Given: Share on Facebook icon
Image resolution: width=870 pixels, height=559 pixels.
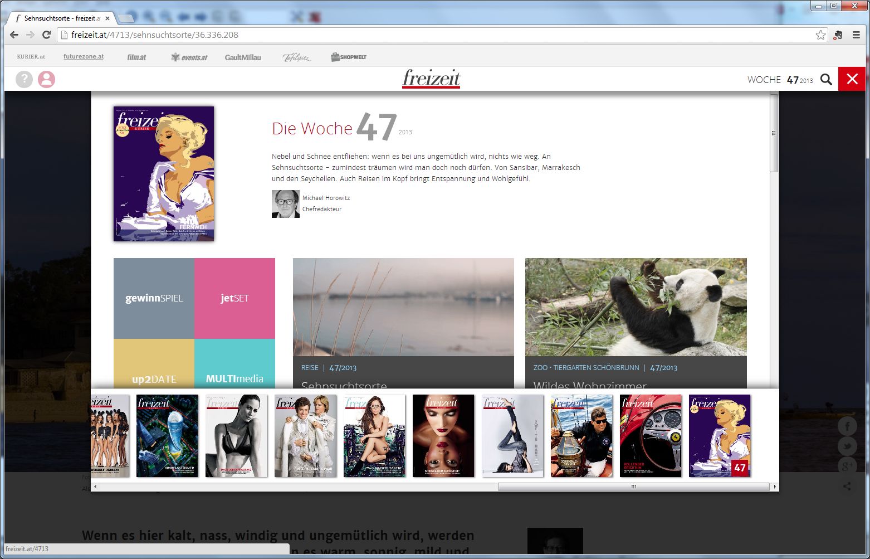Looking at the screenshot, I should click(847, 427).
